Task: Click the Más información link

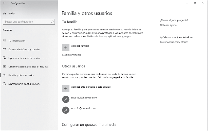Action: [71, 55]
